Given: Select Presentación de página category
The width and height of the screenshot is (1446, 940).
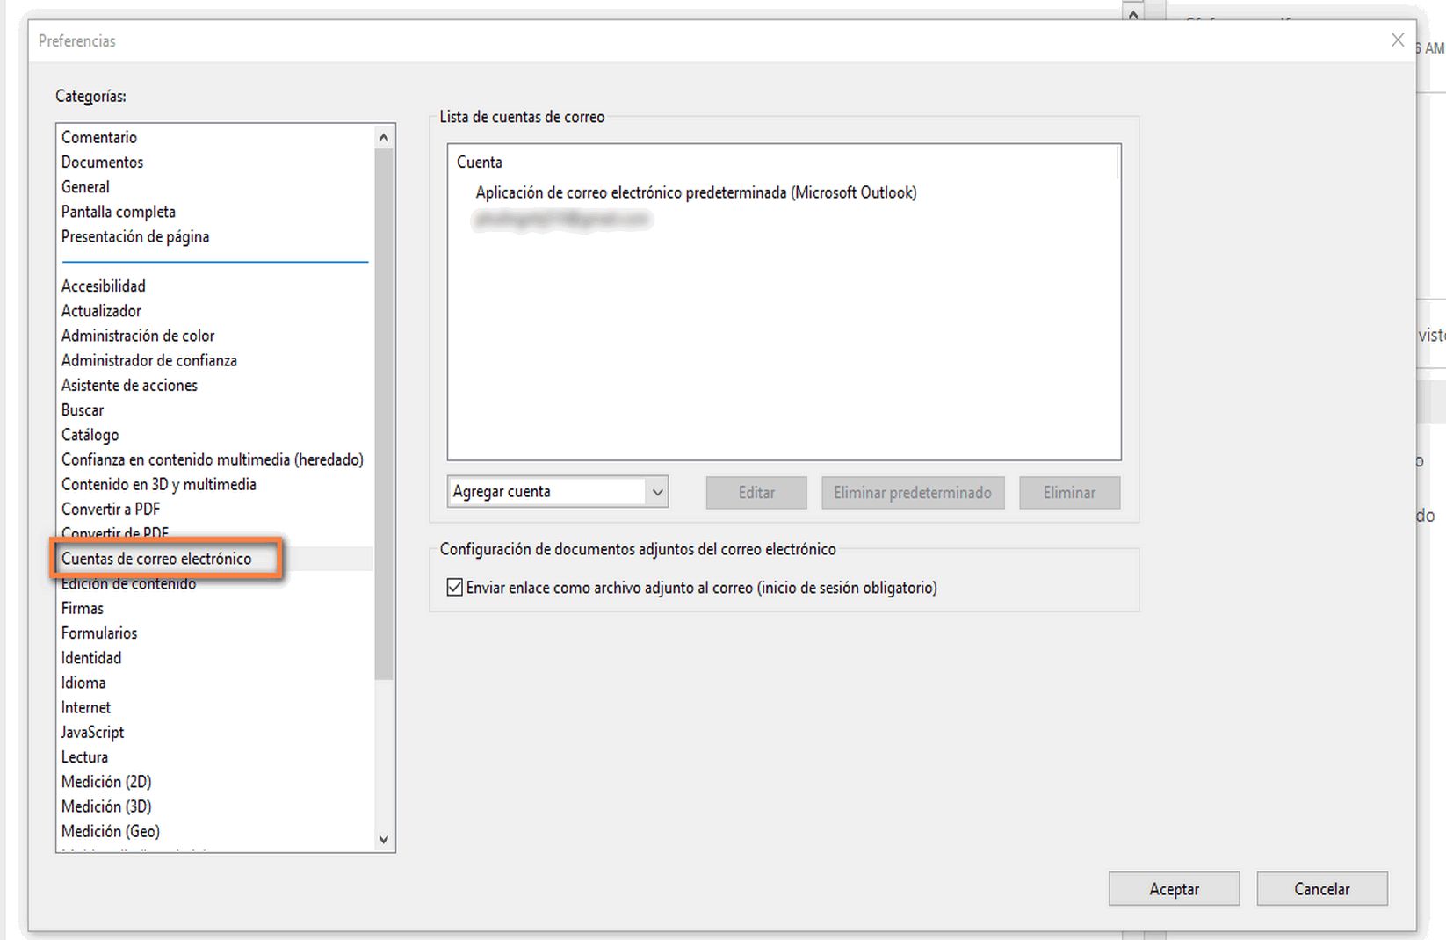Looking at the screenshot, I should pyautogui.click(x=135, y=236).
